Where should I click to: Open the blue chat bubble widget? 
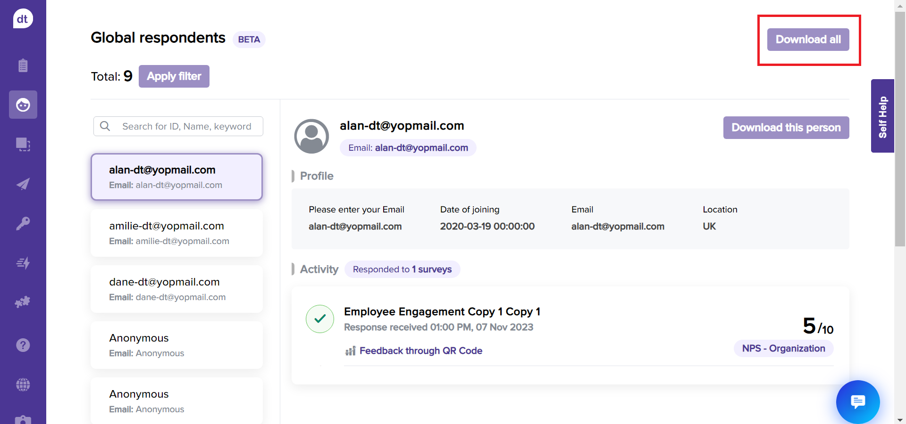pyautogui.click(x=857, y=402)
